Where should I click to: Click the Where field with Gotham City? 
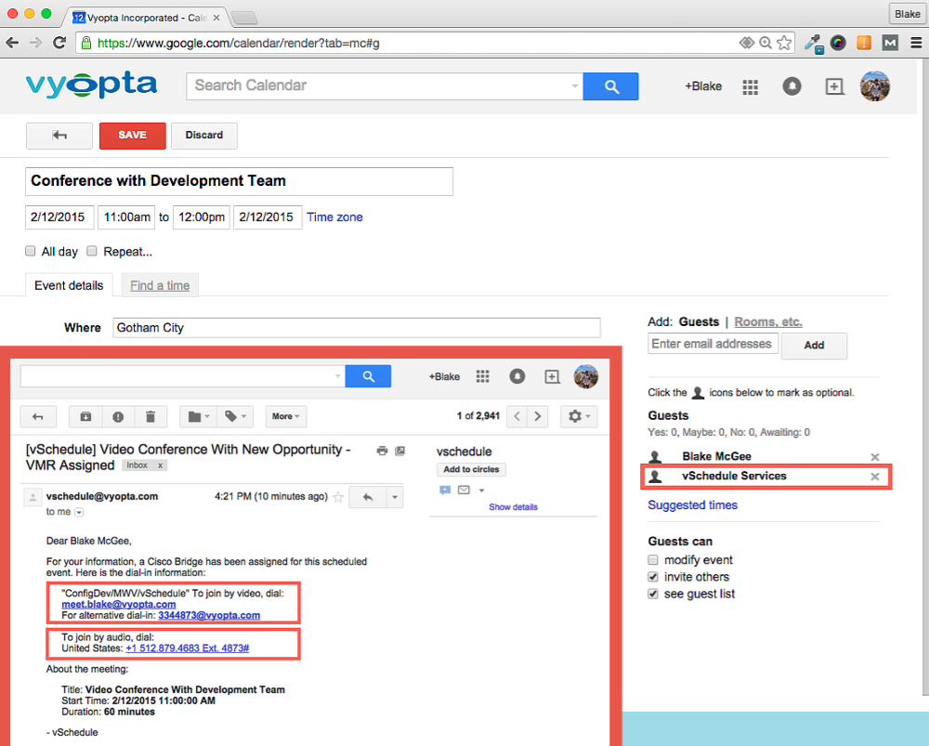coord(357,328)
